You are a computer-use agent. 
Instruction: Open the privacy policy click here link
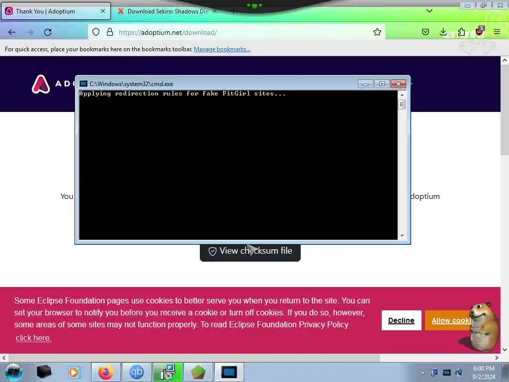pyautogui.click(x=33, y=338)
